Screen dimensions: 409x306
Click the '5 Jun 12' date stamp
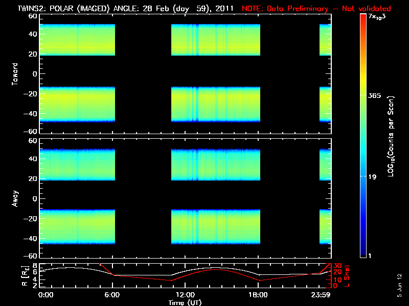[399, 285]
